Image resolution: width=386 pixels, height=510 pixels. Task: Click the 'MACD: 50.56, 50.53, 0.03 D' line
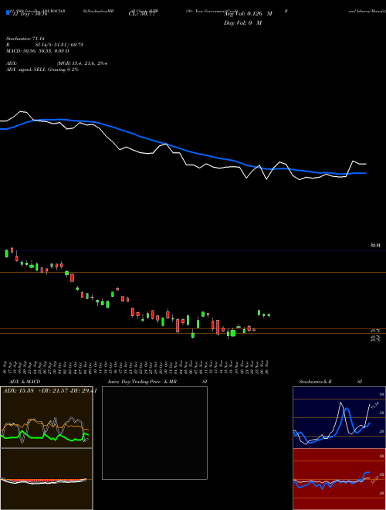coord(37,51)
